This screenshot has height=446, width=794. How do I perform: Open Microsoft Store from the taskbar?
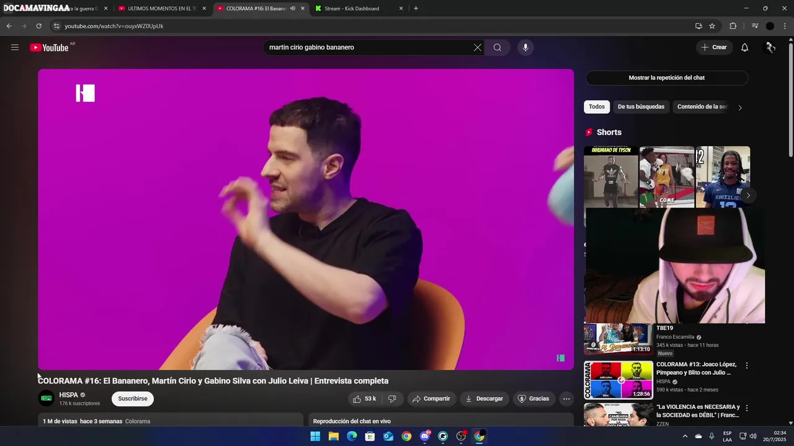370,436
